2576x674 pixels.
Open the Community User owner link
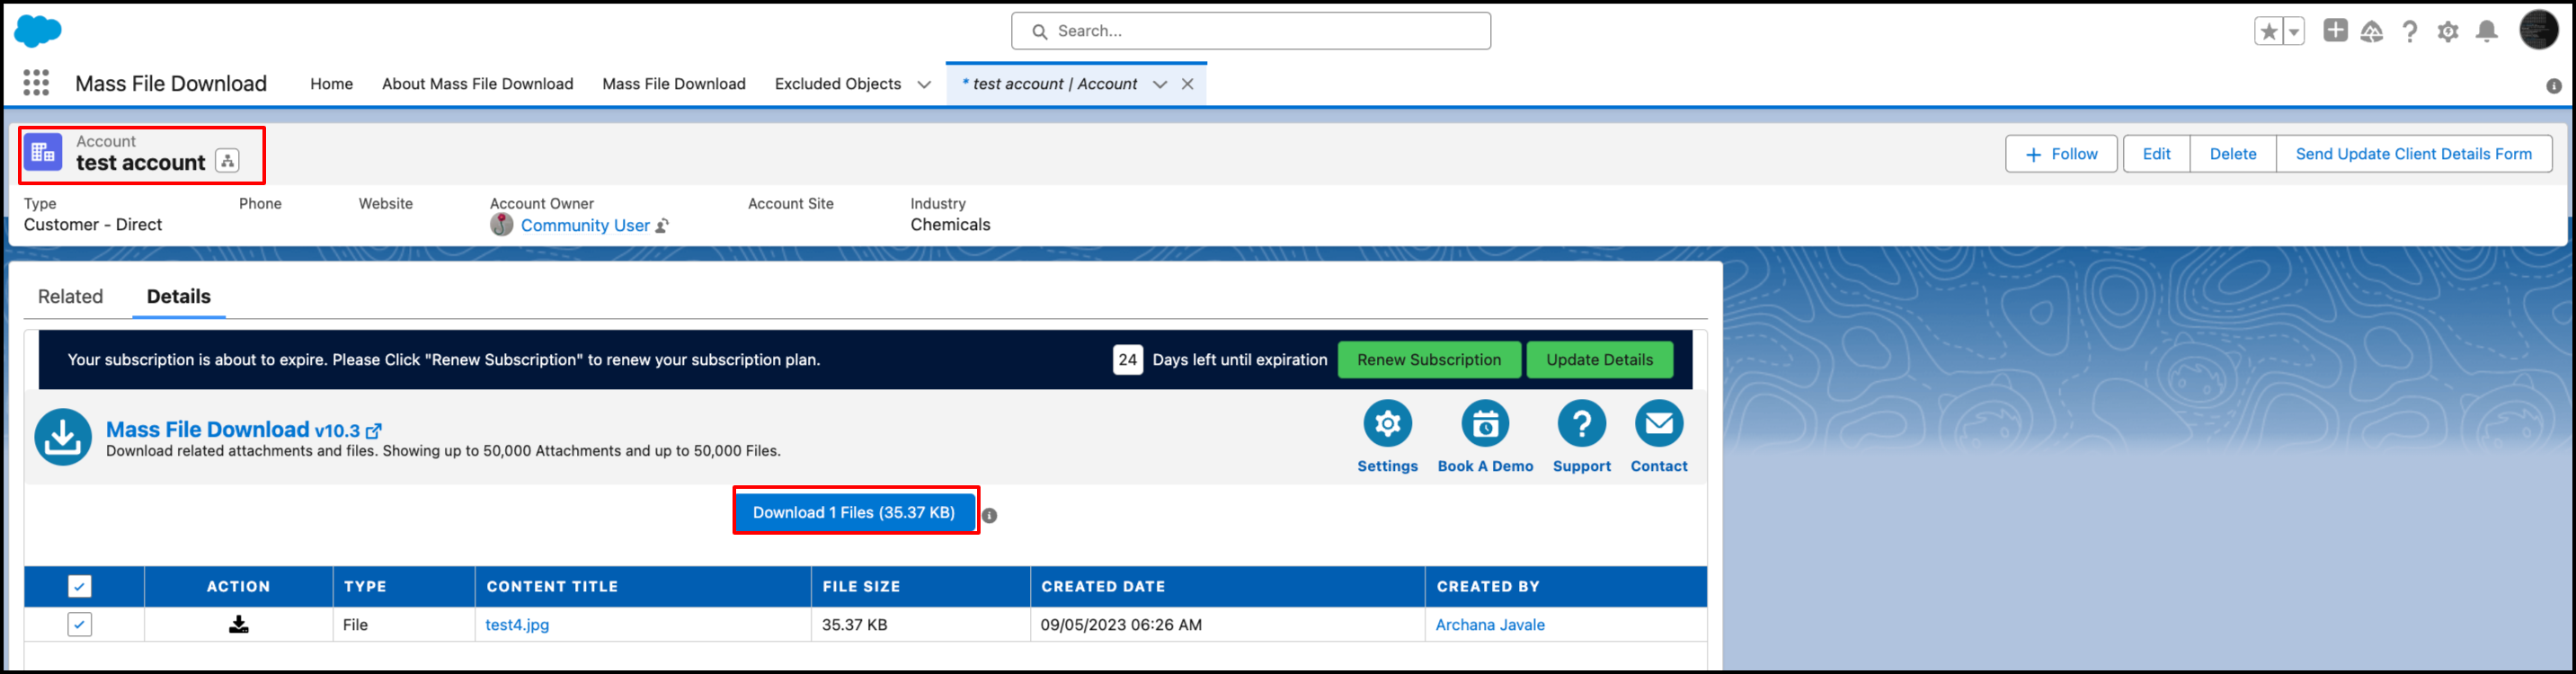click(x=585, y=226)
